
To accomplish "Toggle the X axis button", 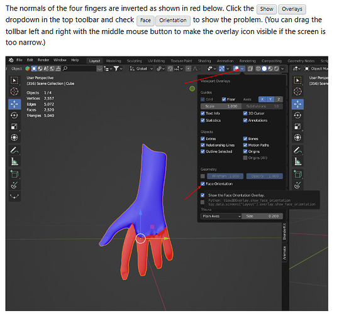I will click(x=262, y=99).
